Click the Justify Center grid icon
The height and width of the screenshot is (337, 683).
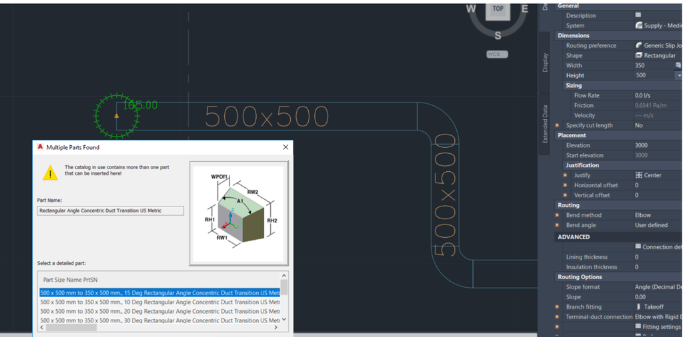(x=639, y=175)
